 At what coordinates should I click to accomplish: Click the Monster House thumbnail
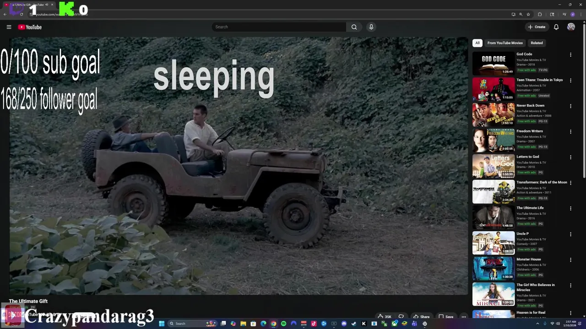coord(494,268)
